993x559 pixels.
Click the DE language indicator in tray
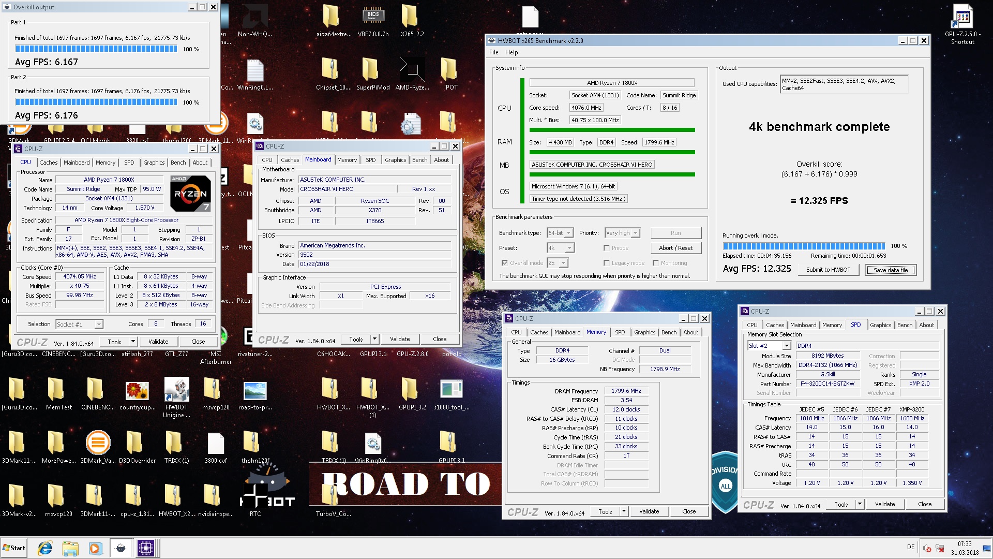click(x=911, y=547)
